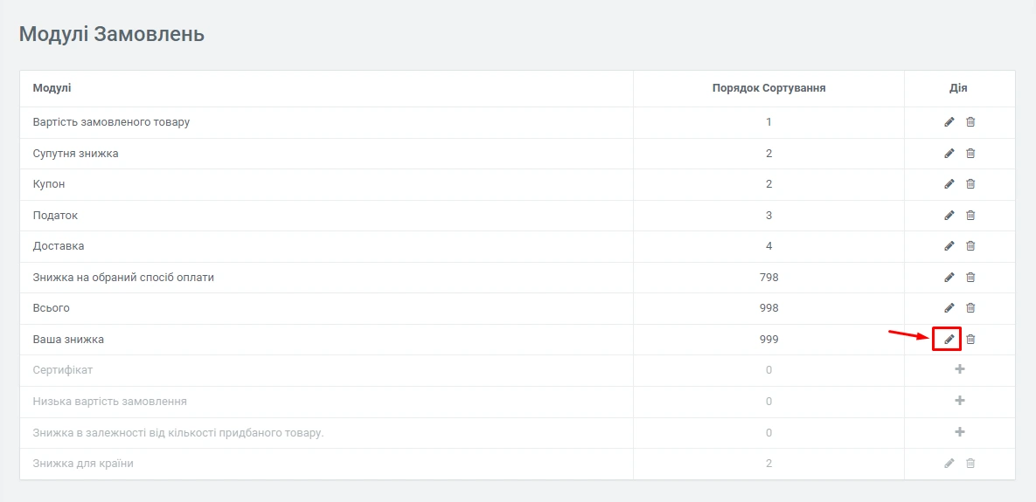Delete the Ваша знижка module
1036x502 pixels.
coord(970,340)
